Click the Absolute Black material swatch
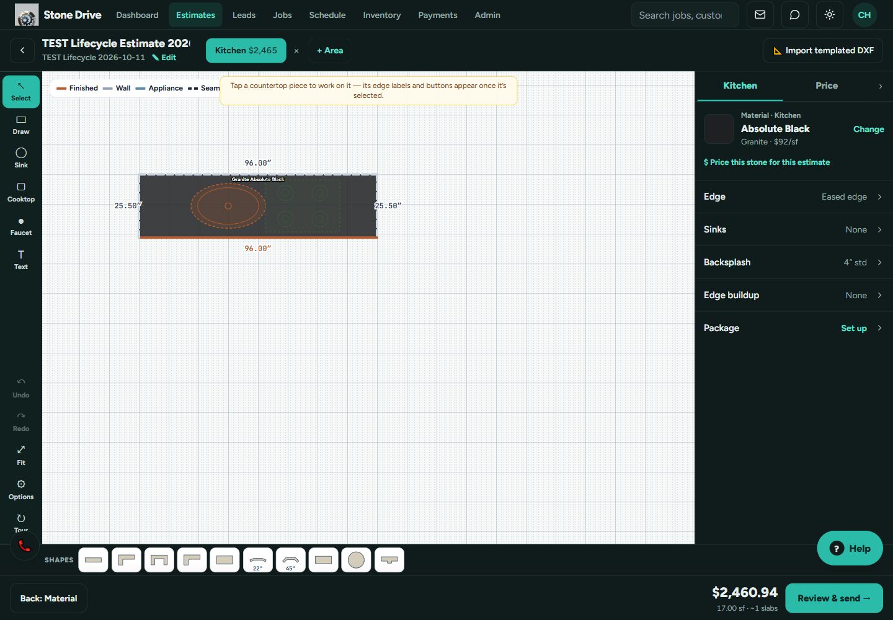The height and width of the screenshot is (620, 893). 719,129
